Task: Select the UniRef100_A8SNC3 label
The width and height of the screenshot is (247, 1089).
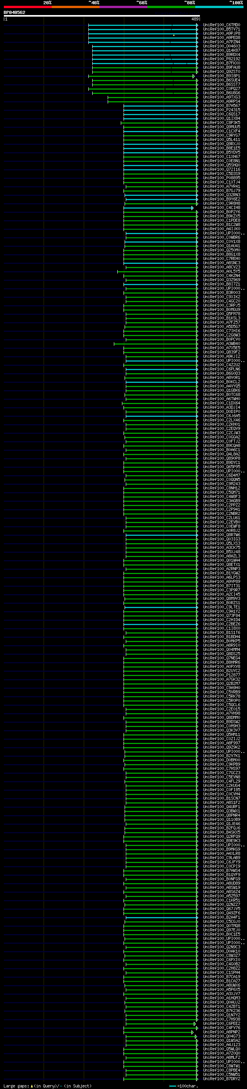Action: click(x=221, y=263)
